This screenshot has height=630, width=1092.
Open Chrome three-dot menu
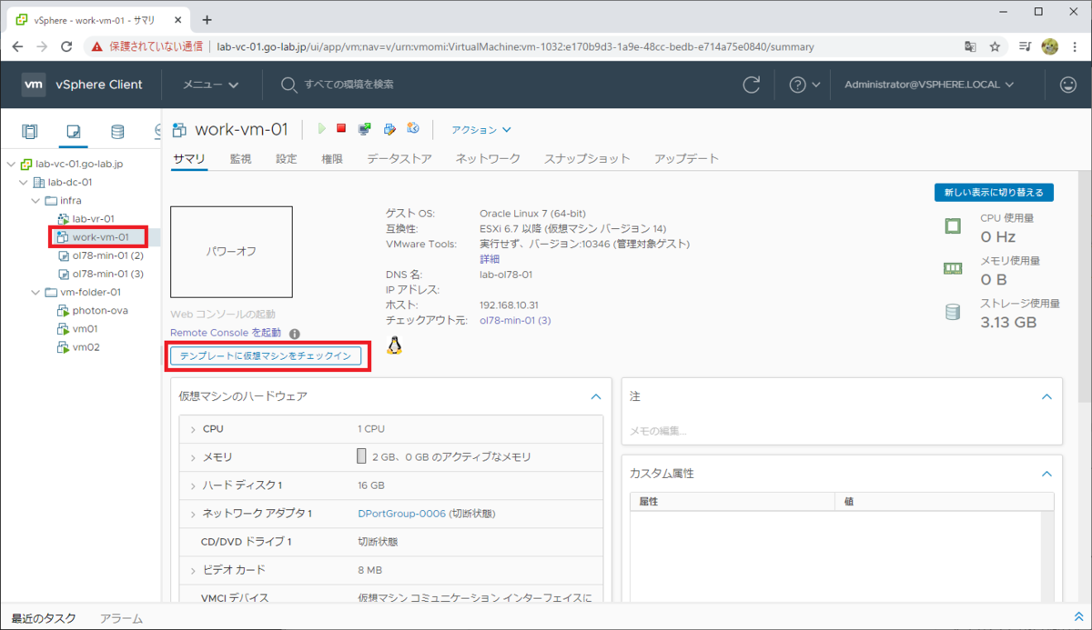click(1074, 46)
